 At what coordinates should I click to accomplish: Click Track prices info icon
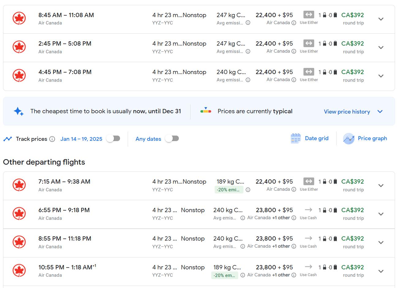(52, 139)
